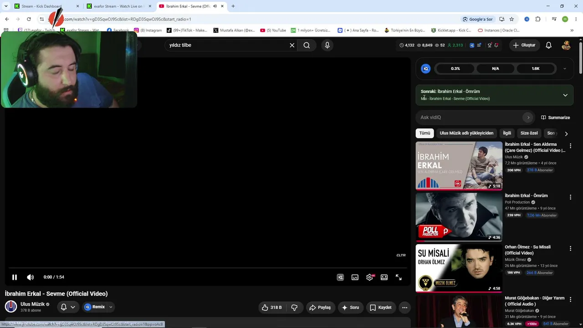Click the vidIQ Remix button
Screen dimensions: 583x328
[x=95, y=307]
